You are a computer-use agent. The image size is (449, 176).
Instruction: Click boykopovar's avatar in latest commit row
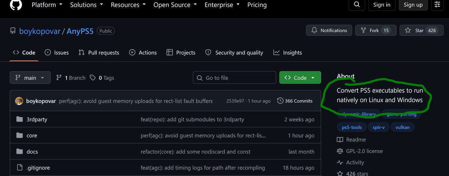[x=19, y=101]
